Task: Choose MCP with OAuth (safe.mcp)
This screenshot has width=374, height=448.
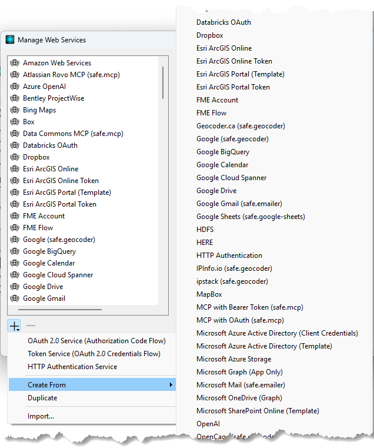Action: (240, 320)
